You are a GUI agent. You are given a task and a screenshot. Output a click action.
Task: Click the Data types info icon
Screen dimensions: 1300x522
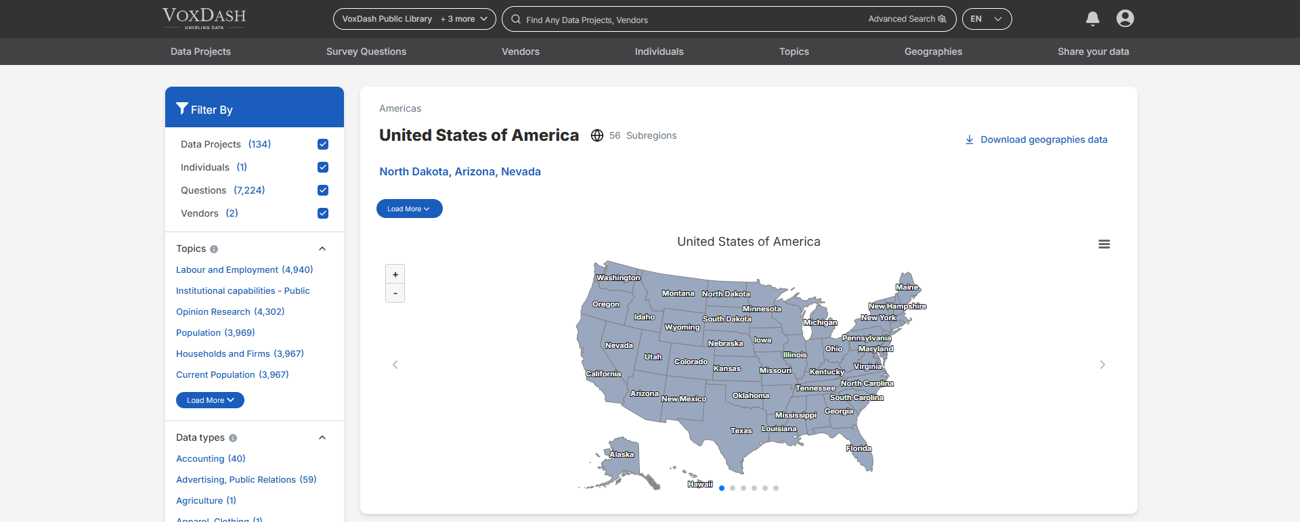click(233, 438)
